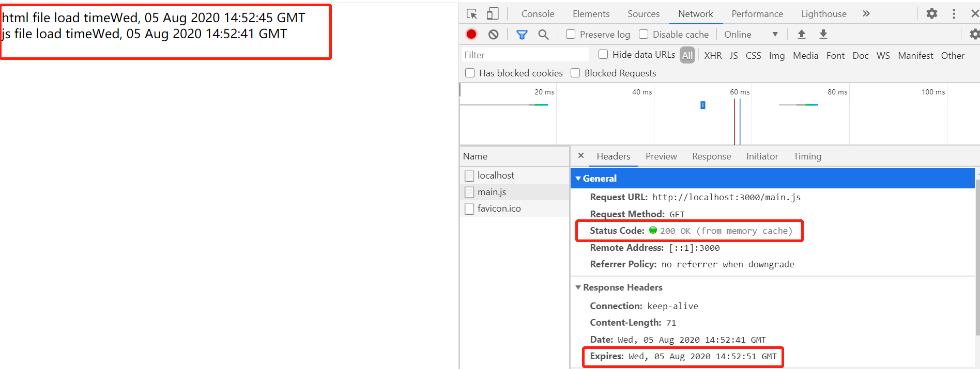Open the Timing tab of request details
980x369 pixels.
pos(807,156)
